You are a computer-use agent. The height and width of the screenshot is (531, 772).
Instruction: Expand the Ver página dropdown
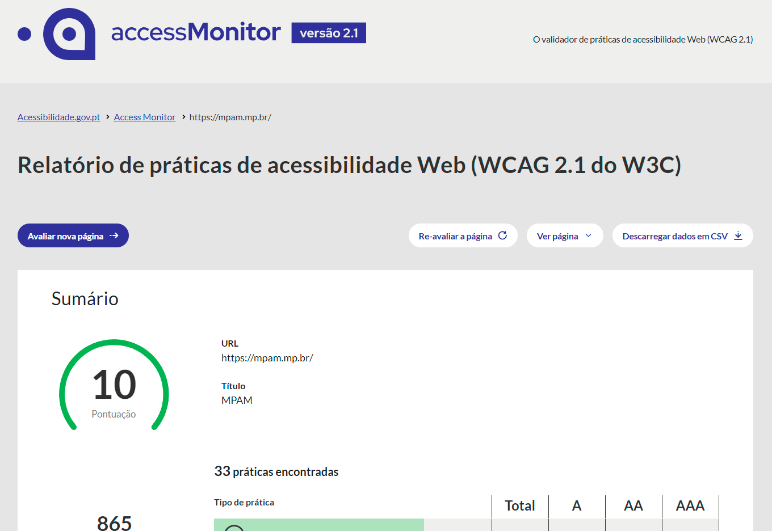(565, 235)
